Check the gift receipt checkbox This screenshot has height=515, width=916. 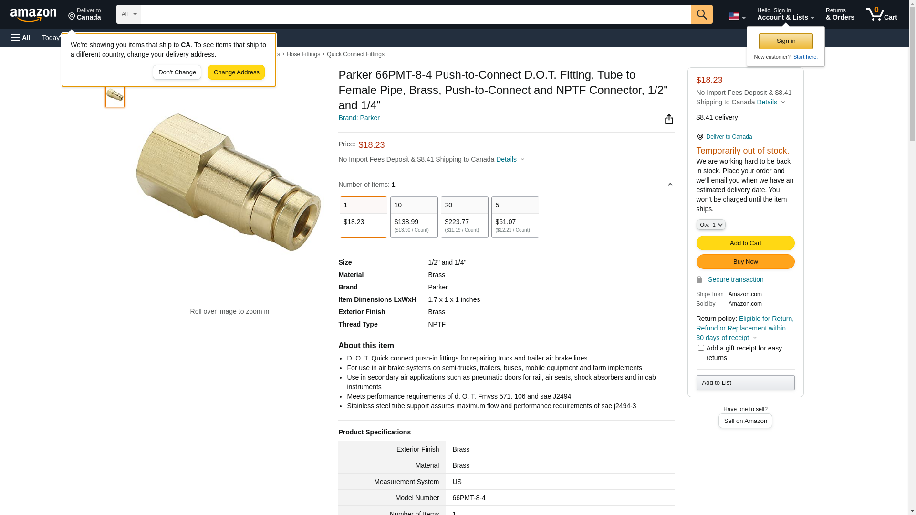coord(700,348)
